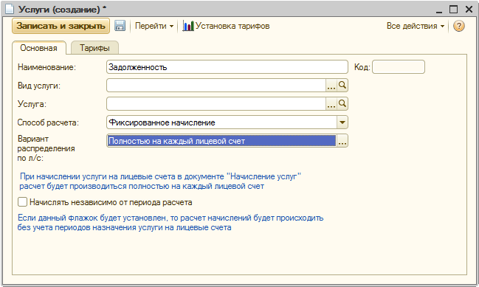The image size is (479, 287).
Task: Open ellipsis selector for Услуга
Action: point(331,104)
